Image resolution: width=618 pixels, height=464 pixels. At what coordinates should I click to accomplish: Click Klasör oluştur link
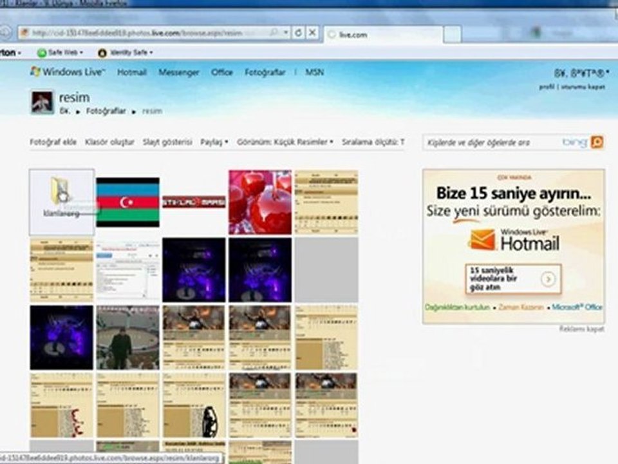109,142
